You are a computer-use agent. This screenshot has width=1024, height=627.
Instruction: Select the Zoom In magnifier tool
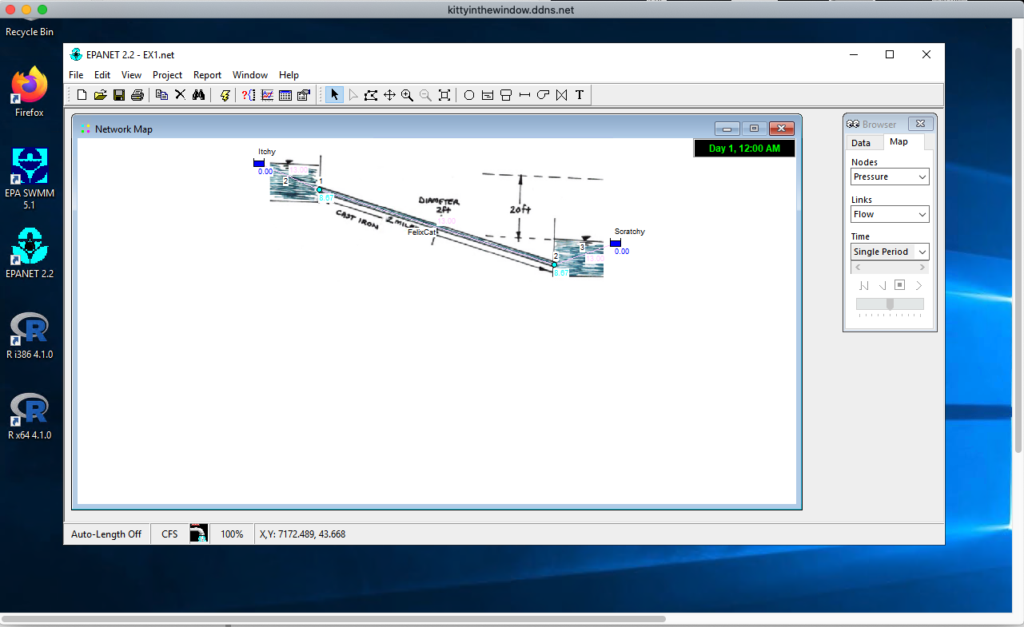[x=408, y=95]
